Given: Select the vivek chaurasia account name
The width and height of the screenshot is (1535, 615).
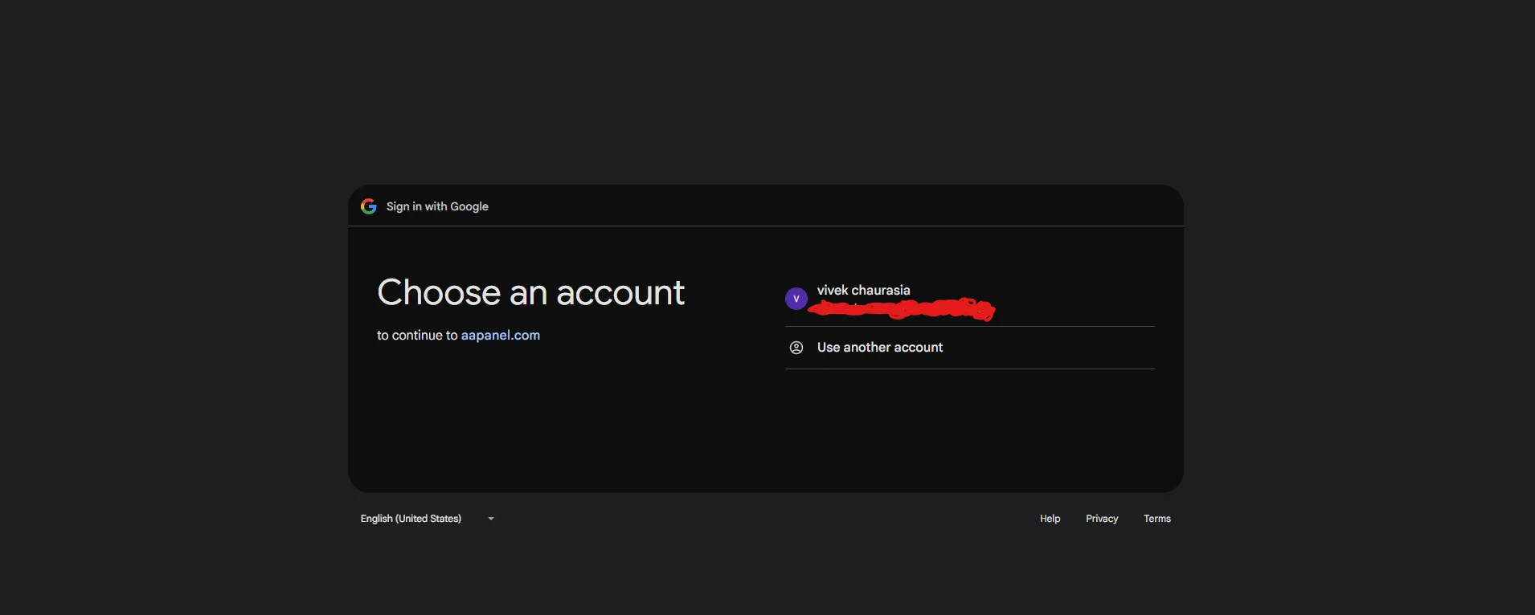Looking at the screenshot, I should coord(863,290).
